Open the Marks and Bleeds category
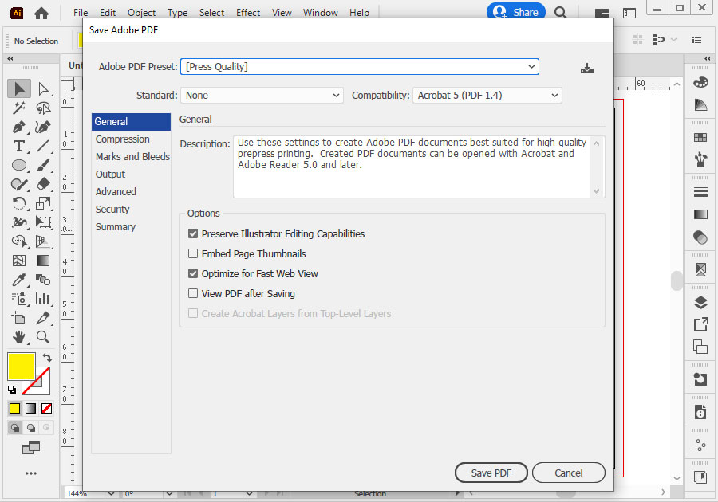Image resolution: width=718 pixels, height=502 pixels. 131,156
